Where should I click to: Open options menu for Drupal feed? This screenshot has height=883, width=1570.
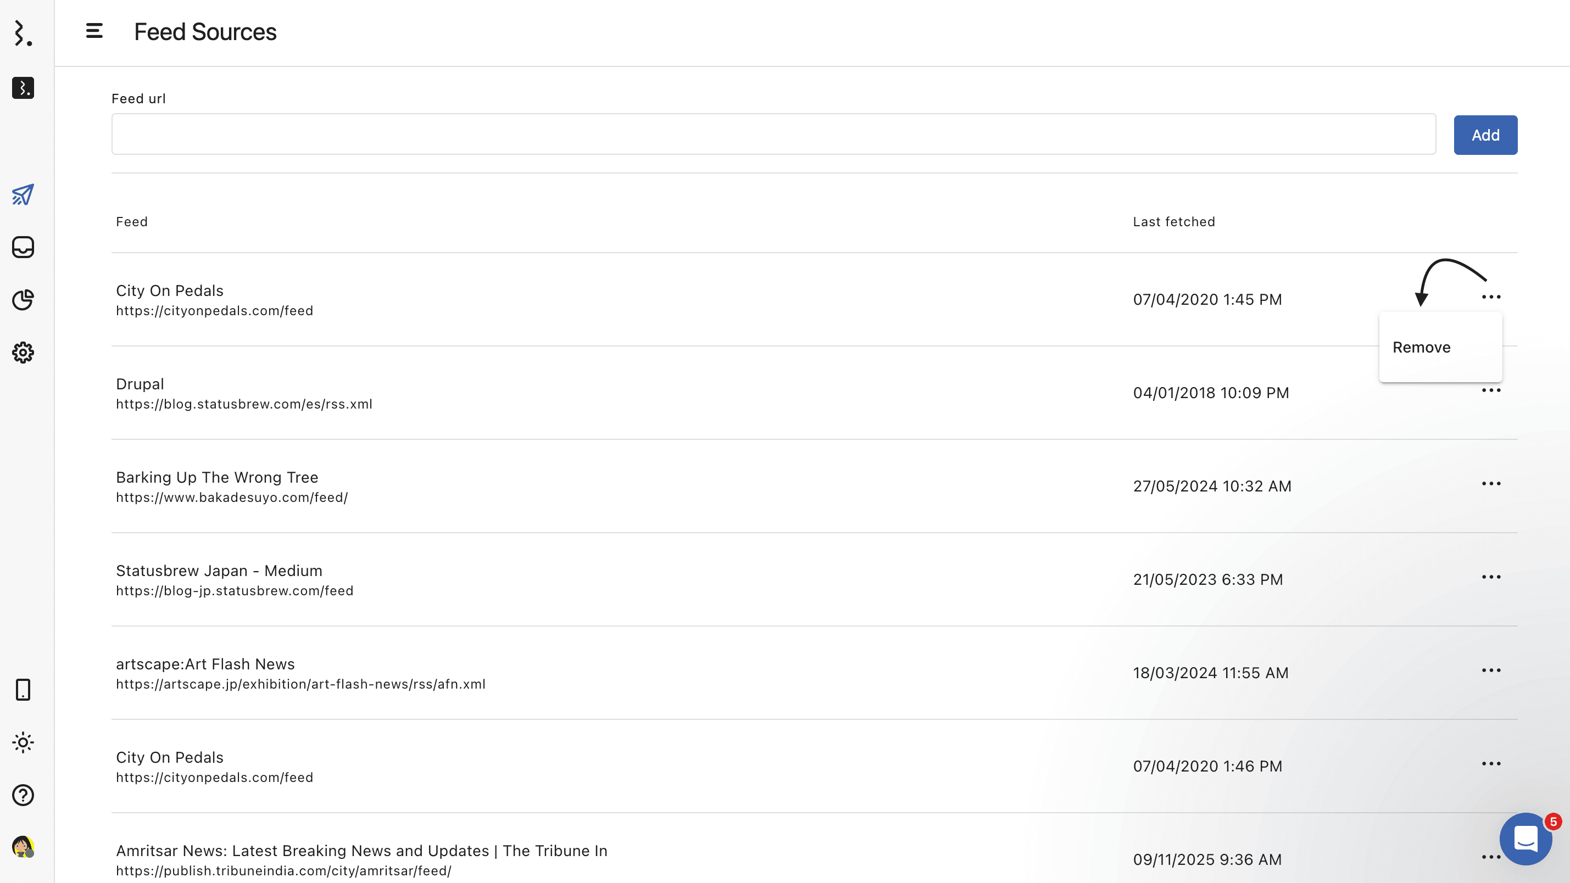[1491, 390]
